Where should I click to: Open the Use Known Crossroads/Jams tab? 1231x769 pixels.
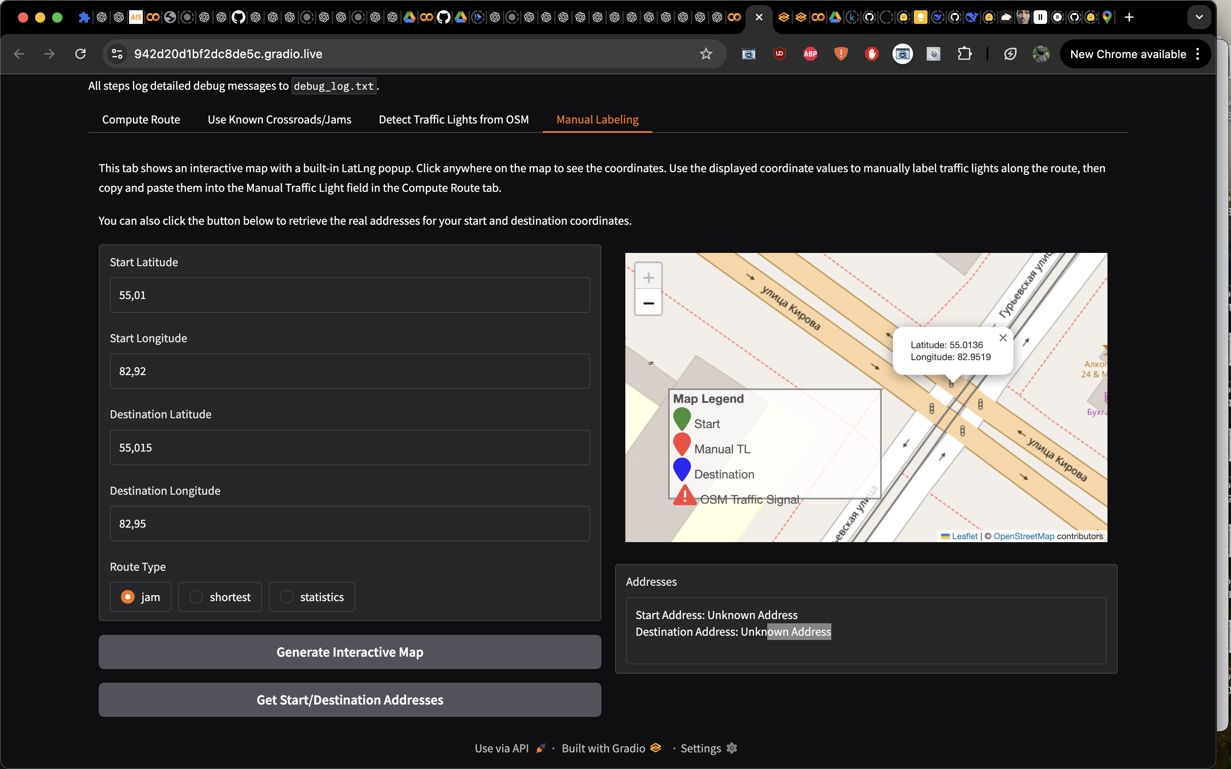pyautogui.click(x=279, y=120)
